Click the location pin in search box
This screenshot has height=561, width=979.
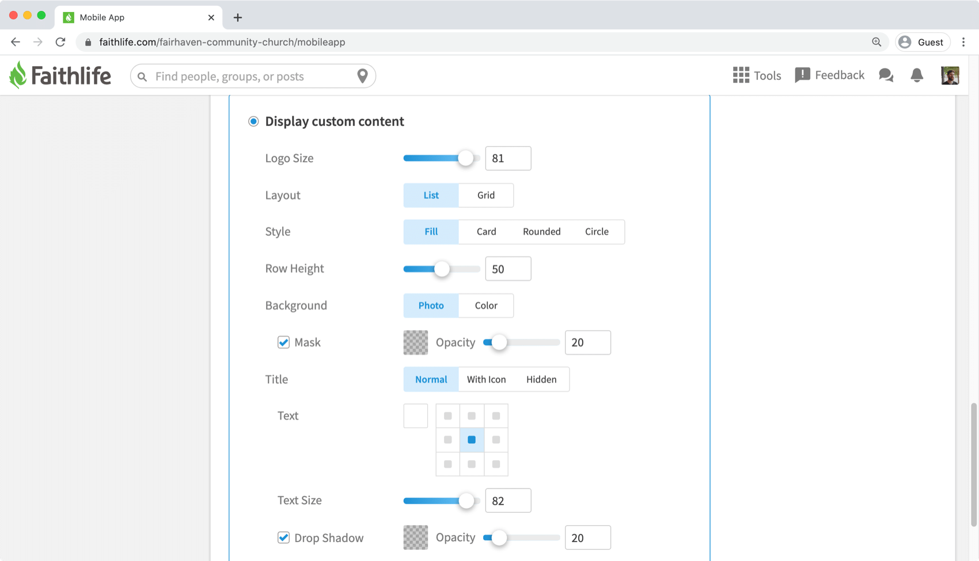pos(362,76)
